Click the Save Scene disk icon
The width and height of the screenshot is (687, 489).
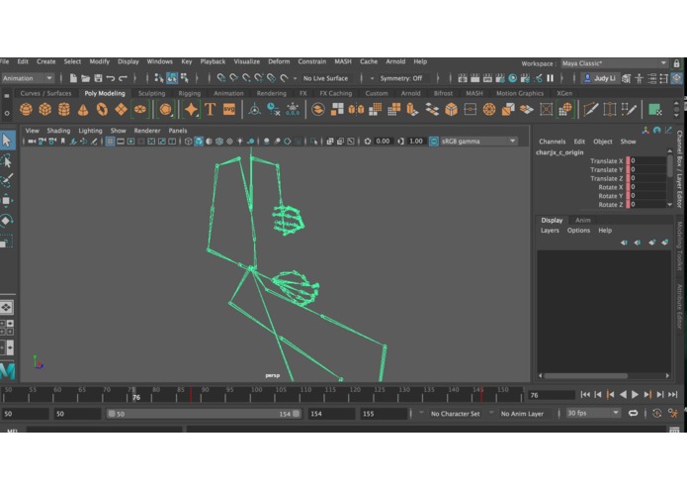point(98,78)
